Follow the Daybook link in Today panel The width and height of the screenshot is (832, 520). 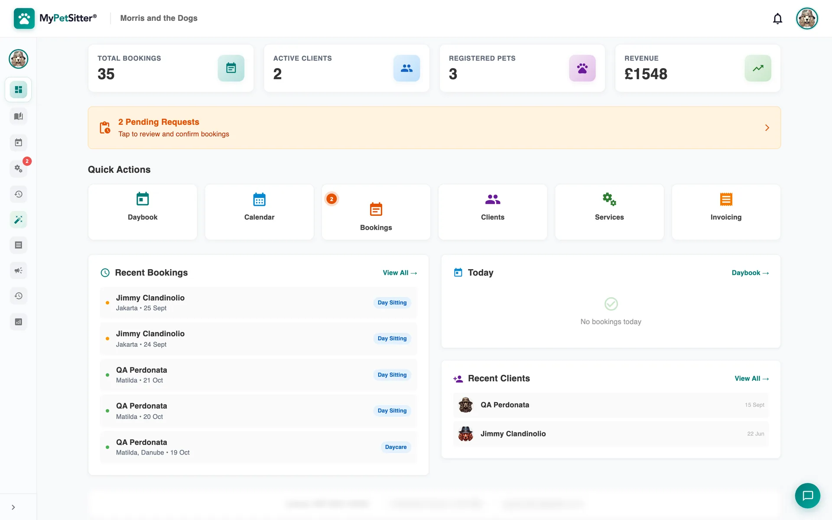(750, 273)
